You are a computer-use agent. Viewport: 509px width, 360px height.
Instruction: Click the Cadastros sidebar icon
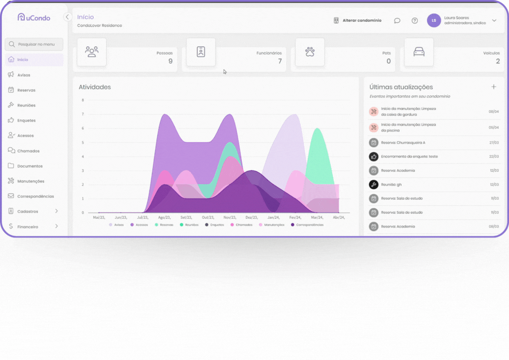pyautogui.click(x=11, y=211)
